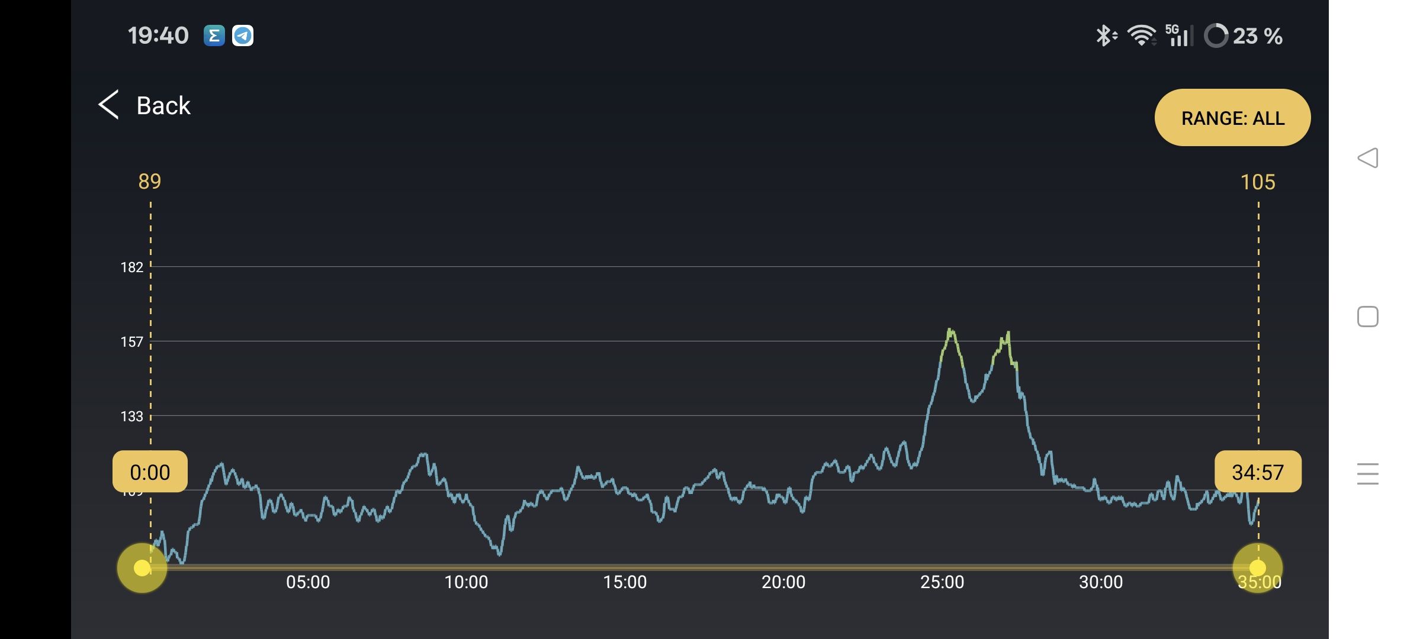Select the right yellow range slider handle
The image size is (1407, 639).
(1257, 568)
